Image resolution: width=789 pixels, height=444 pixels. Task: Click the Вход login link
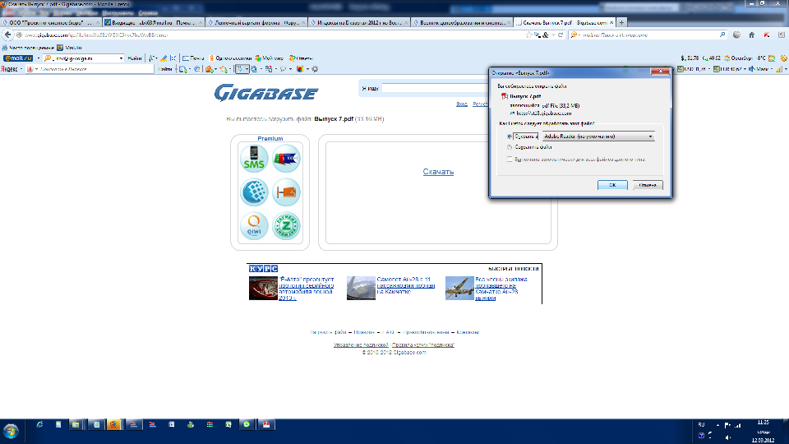coord(461,104)
